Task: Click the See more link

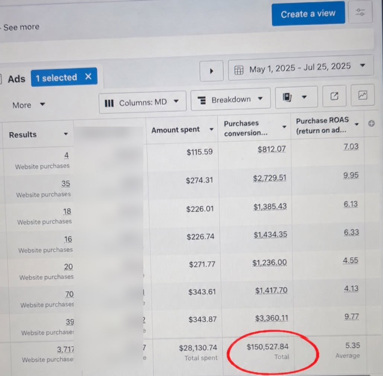Action: click(x=21, y=27)
